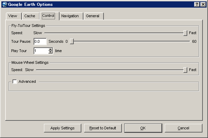Click Reset to Default
The image size is (208, 138).
[102, 128]
